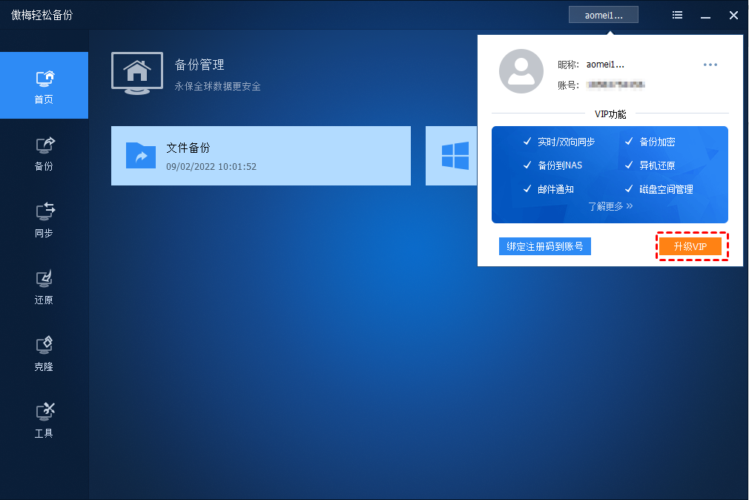Click the Windows logo backup card
This screenshot has width=749, height=500.
point(452,156)
